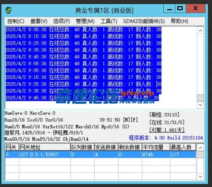Select log line 2025/4/2 9:05:38

(83, 71)
